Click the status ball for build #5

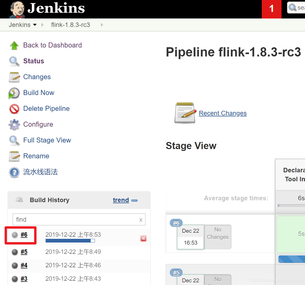point(15,252)
